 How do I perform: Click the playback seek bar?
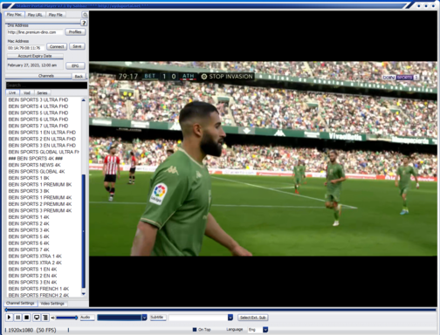click(x=220, y=310)
